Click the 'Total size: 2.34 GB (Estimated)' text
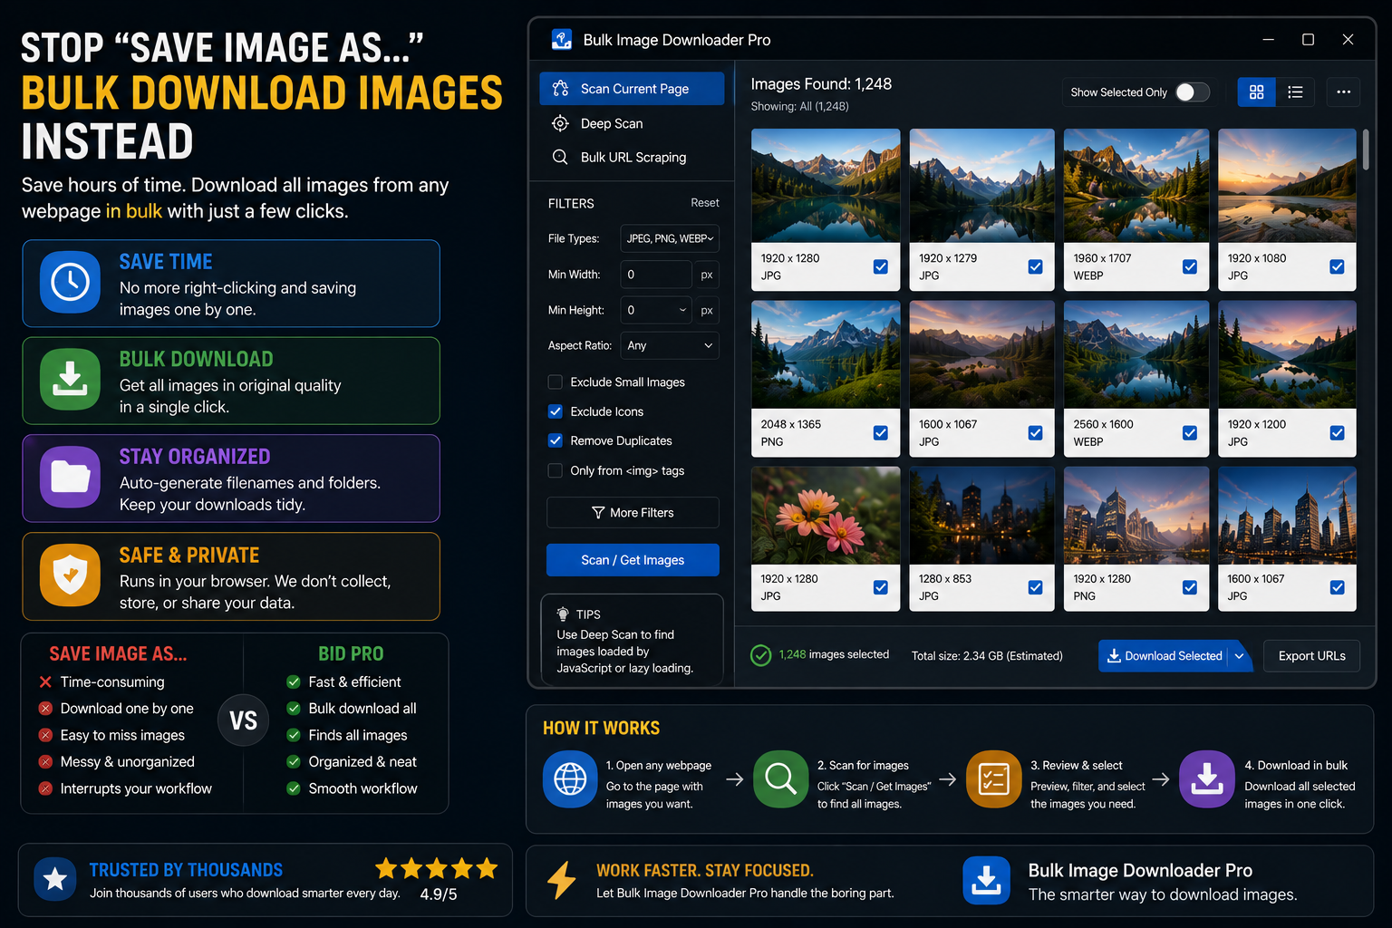Image resolution: width=1392 pixels, height=928 pixels. click(x=987, y=656)
